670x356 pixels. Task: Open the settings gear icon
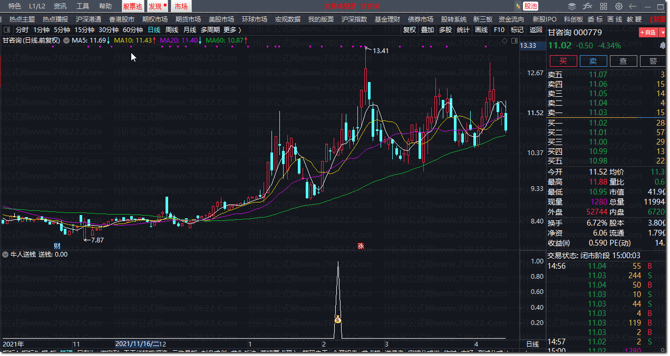click(x=619, y=6)
